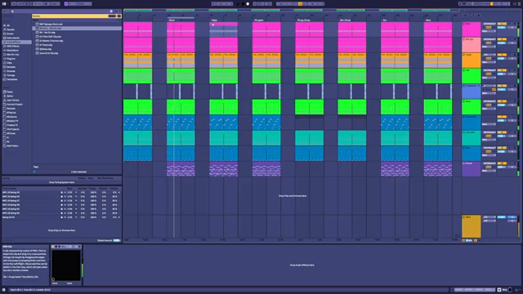Select DJ Tools.adg in browser results
Viewport: 523px width, 294px height.
[46, 45]
